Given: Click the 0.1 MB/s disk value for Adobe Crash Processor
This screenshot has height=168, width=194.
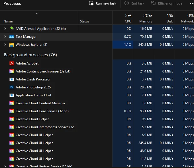Looking at the screenshot, I should [166, 79].
